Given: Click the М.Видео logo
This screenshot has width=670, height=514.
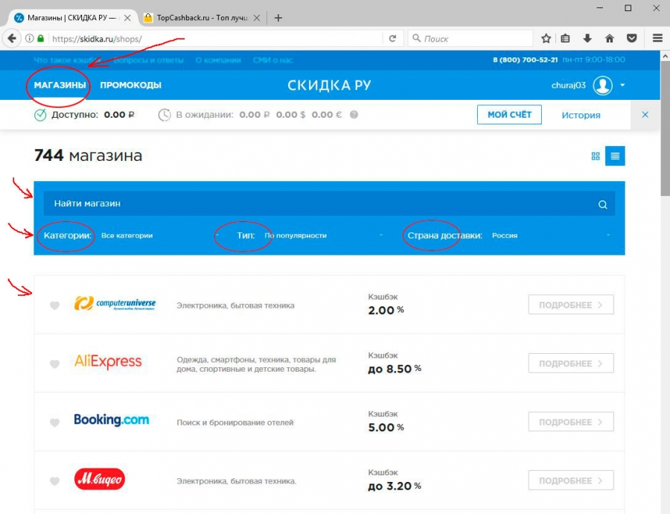Looking at the screenshot, I should [100, 479].
